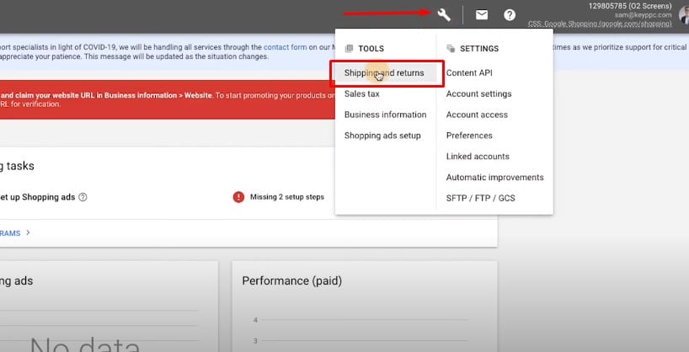The width and height of the screenshot is (689, 352).
Task: Select Shipping and returns
Action: pyautogui.click(x=384, y=73)
